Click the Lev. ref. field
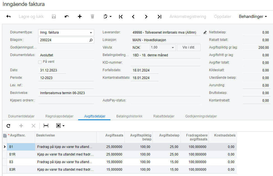The width and height of the screenshot is (273, 176). 66,85
